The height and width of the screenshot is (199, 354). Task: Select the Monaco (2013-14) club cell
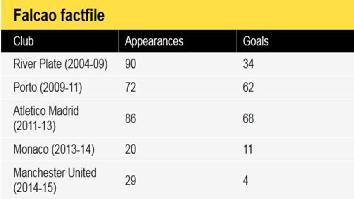tap(54, 149)
